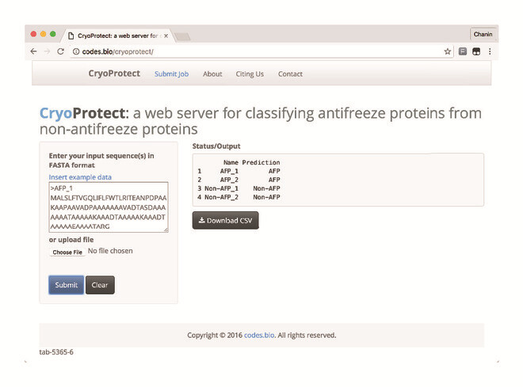Go back with the browser back arrow
Viewport: 523px width, 387px height.
click(33, 51)
